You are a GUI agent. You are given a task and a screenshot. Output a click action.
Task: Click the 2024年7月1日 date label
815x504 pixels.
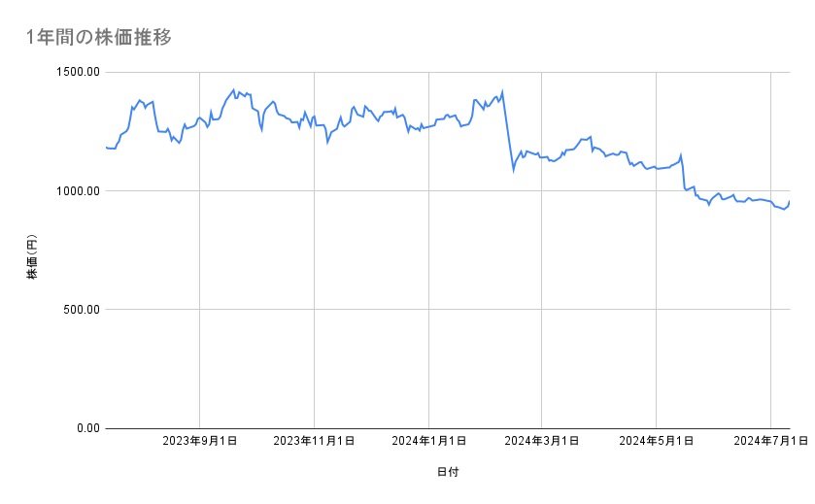click(x=770, y=442)
